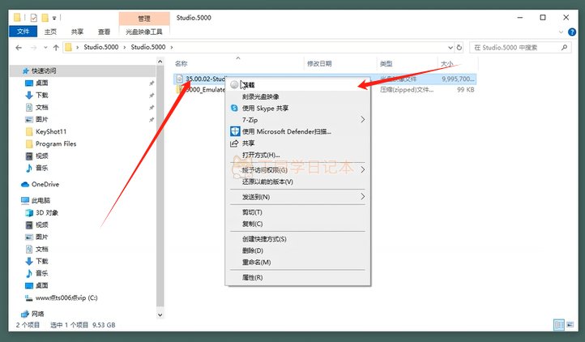Switch to the details view button

coord(558,325)
